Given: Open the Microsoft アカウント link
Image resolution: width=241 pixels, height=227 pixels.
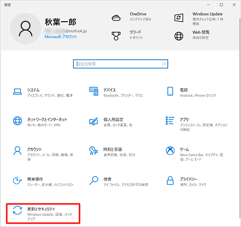Looking at the screenshot, I should [x=61, y=37].
